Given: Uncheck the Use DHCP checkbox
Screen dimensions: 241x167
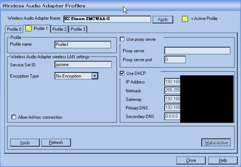Looking at the screenshot, I should click(122, 73).
